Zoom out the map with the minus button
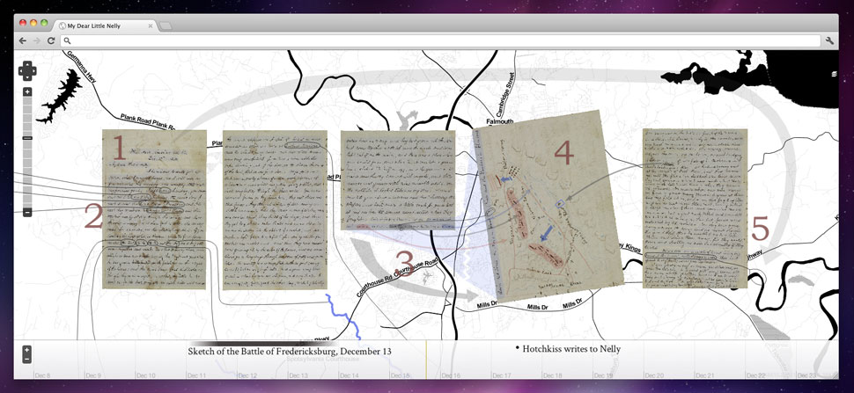The image size is (854, 393). point(28,212)
